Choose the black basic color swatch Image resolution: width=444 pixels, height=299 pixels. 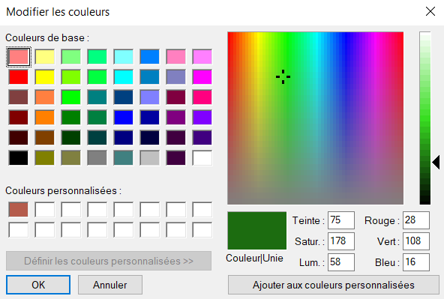click(19, 158)
